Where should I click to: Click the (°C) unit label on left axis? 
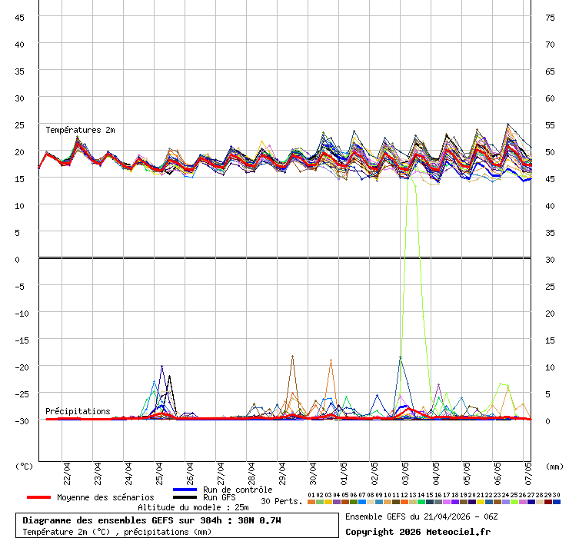click(24, 466)
